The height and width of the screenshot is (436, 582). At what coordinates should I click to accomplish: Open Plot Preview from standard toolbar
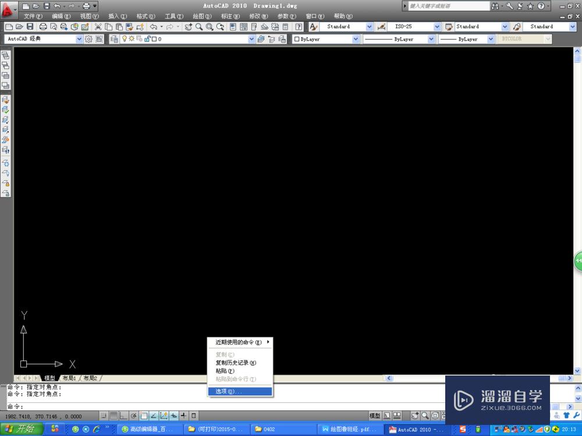[54, 27]
